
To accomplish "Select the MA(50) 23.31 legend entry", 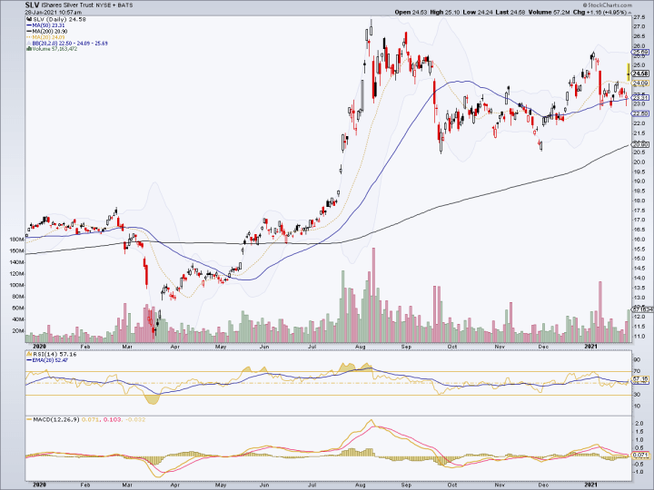I will tap(46, 25).
